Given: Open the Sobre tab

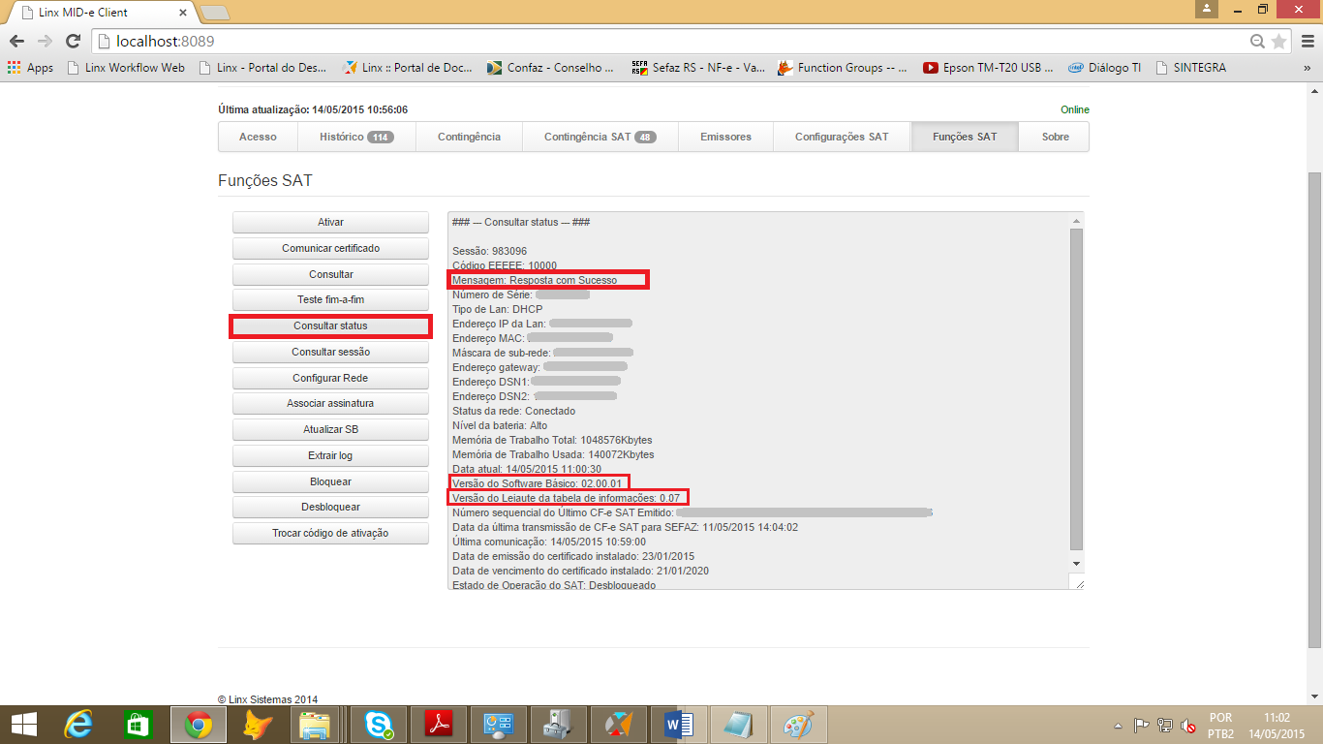Looking at the screenshot, I should pyautogui.click(x=1055, y=137).
